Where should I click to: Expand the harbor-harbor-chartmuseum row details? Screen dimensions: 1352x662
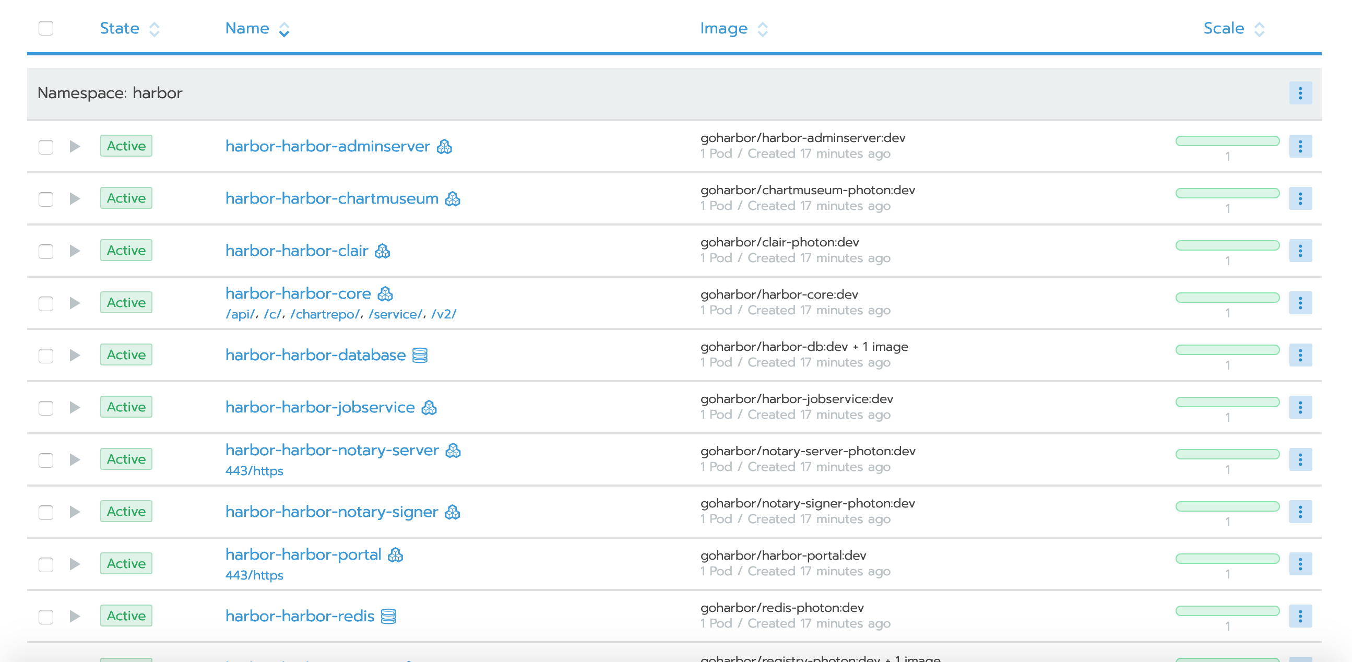coord(75,198)
